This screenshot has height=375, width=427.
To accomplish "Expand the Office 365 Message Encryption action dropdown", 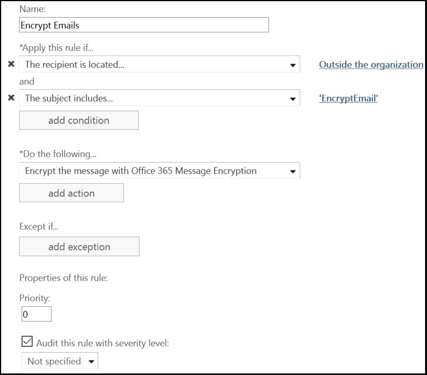I will click(159, 170).
